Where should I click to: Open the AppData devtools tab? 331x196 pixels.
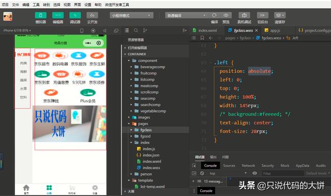[302, 165]
